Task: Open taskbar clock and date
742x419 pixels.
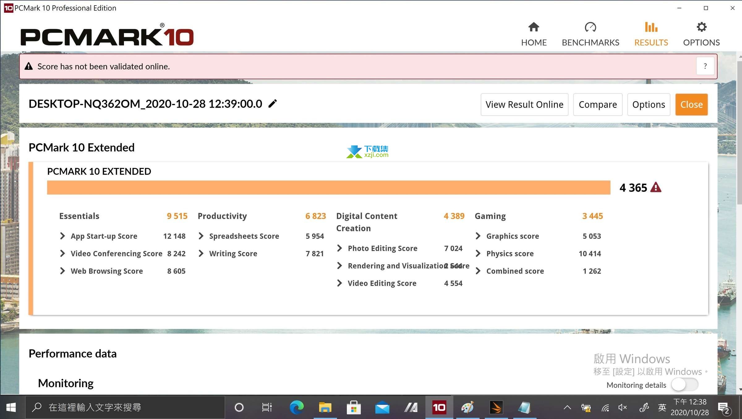Action: pyautogui.click(x=689, y=407)
